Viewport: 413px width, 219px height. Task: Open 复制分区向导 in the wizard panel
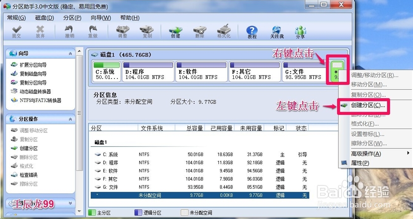pyautogui.click(x=29, y=83)
